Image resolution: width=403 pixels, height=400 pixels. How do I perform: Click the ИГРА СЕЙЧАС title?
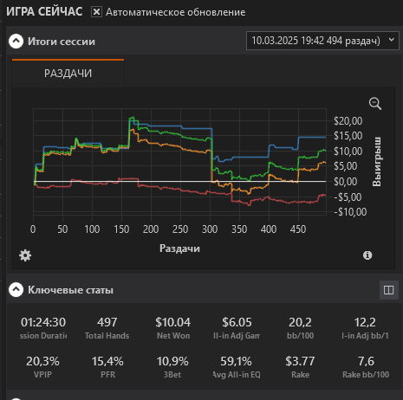point(44,12)
